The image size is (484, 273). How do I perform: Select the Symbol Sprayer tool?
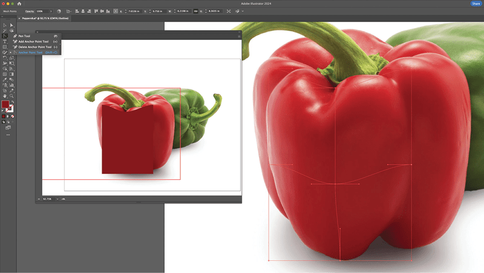coord(5,85)
